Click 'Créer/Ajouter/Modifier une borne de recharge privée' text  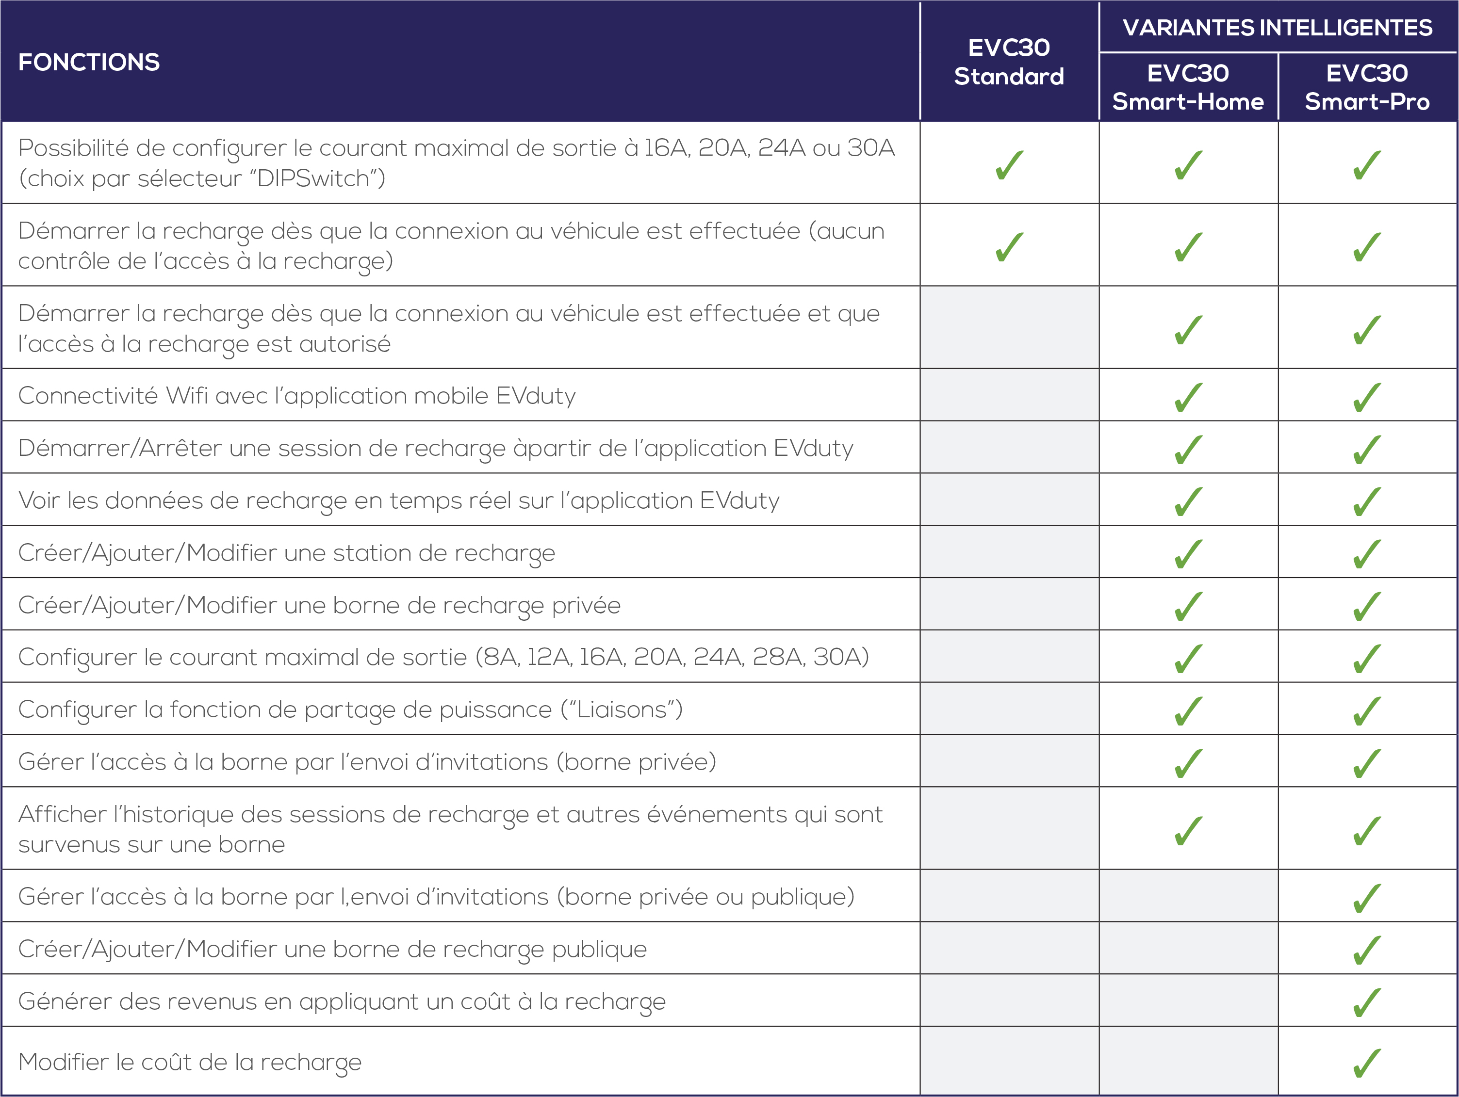[x=319, y=605]
